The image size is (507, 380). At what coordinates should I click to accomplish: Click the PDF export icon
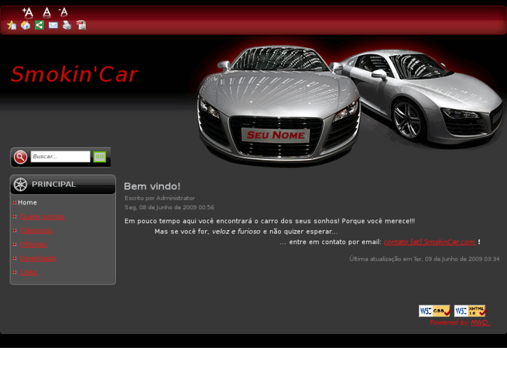pos(81,25)
